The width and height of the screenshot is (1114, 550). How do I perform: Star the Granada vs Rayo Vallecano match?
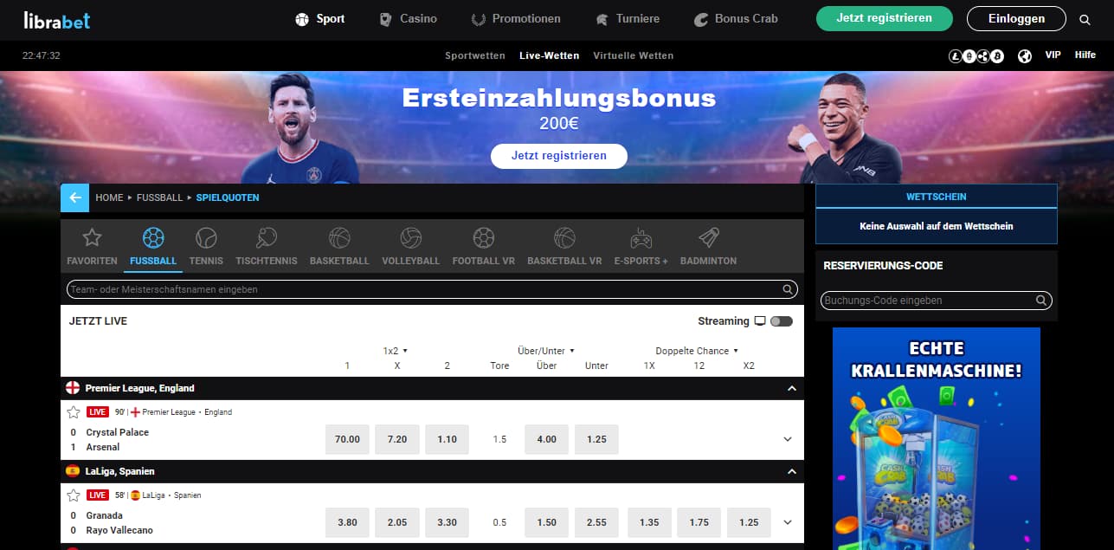click(x=74, y=495)
